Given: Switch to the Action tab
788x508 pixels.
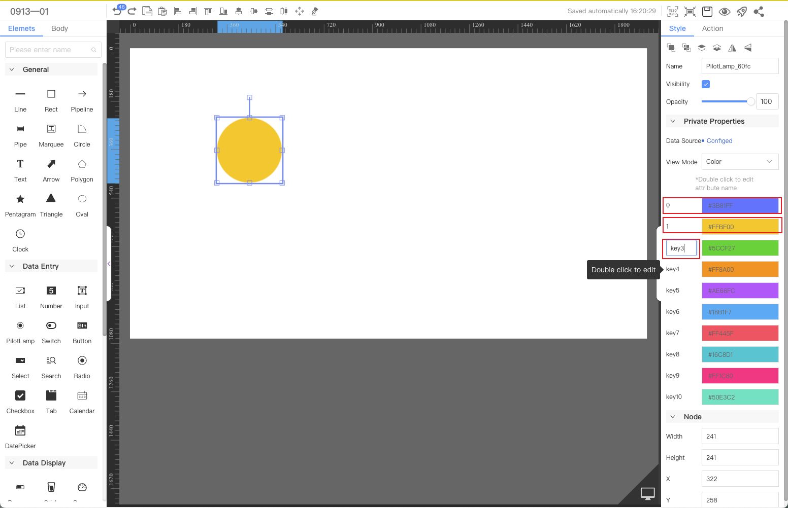Looking at the screenshot, I should [712, 28].
